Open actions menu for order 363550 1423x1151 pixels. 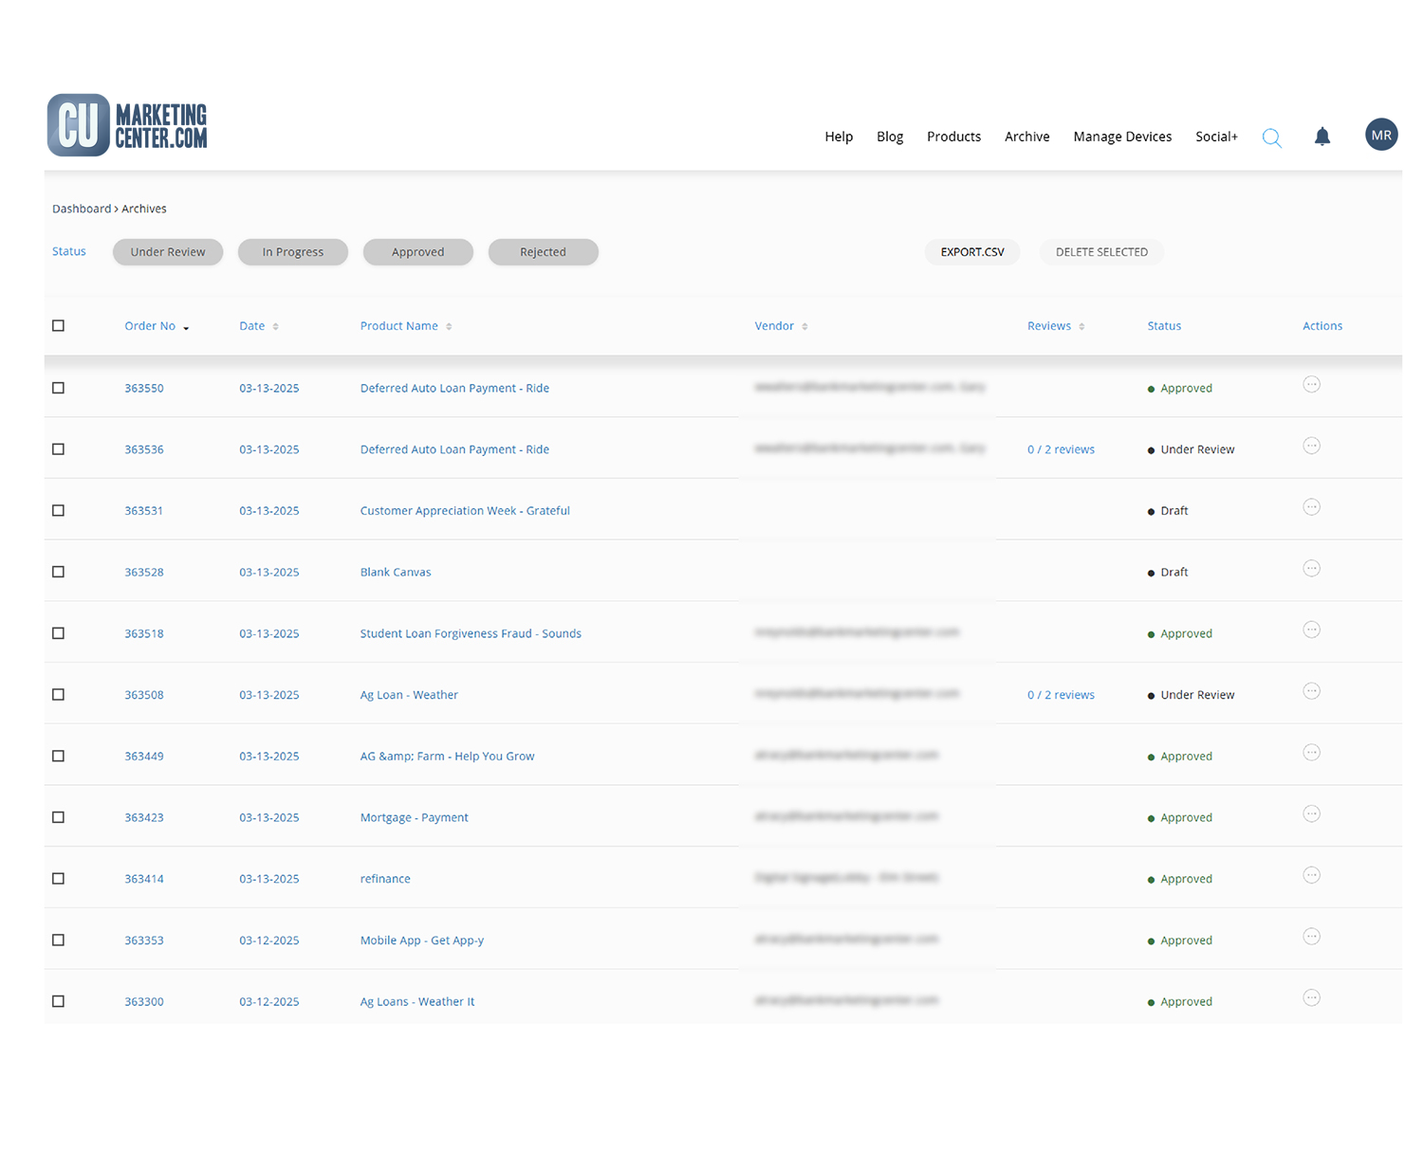tap(1312, 384)
